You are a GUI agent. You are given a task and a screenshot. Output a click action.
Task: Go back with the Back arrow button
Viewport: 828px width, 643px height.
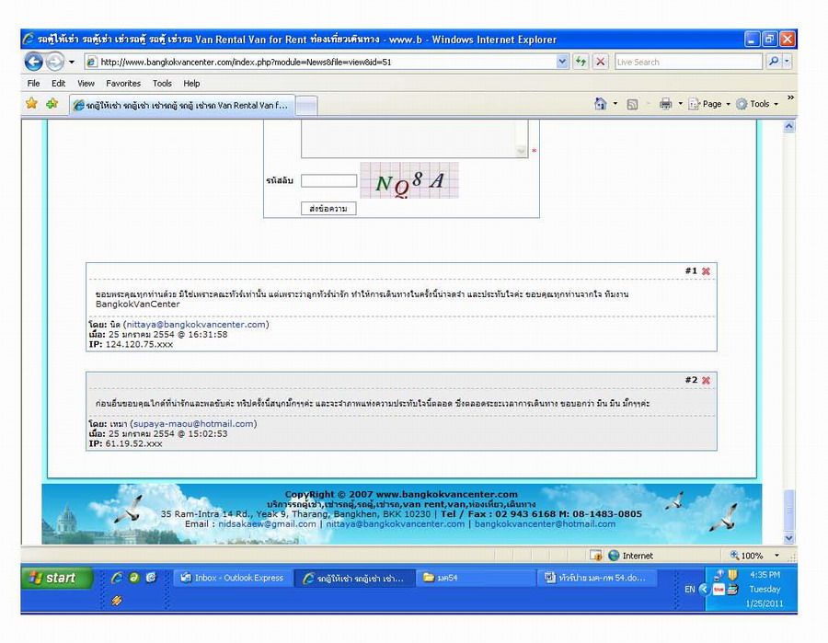click(x=34, y=62)
